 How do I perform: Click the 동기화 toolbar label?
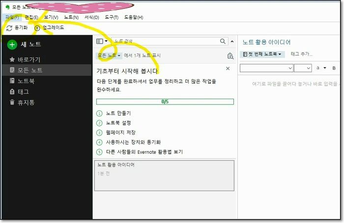[x=21, y=28]
